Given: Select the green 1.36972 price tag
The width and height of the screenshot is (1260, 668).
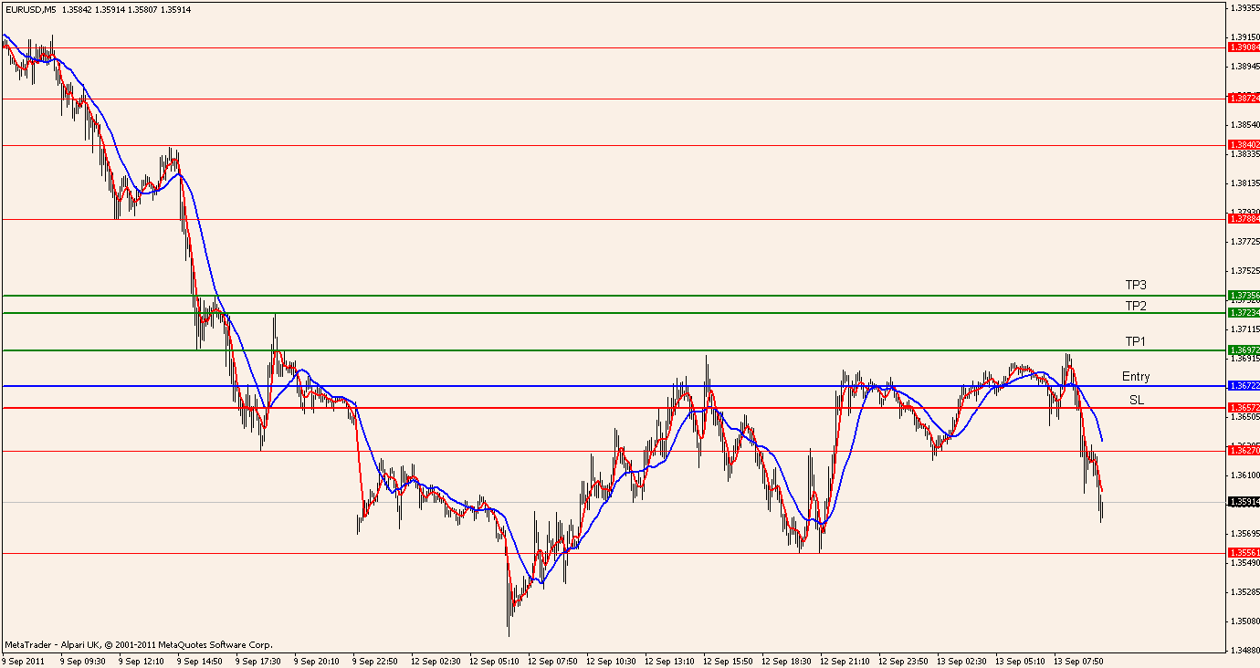Looking at the screenshot, I should pyautogui.click(x=1244, y=350).
